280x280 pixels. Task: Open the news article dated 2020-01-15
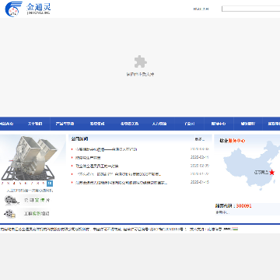[x=121, y=183]
